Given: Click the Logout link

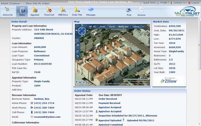Looking at the screenshot, I should 195,3.
